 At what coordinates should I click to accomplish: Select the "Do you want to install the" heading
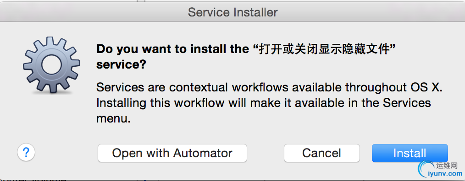click(x=172, y=49)
